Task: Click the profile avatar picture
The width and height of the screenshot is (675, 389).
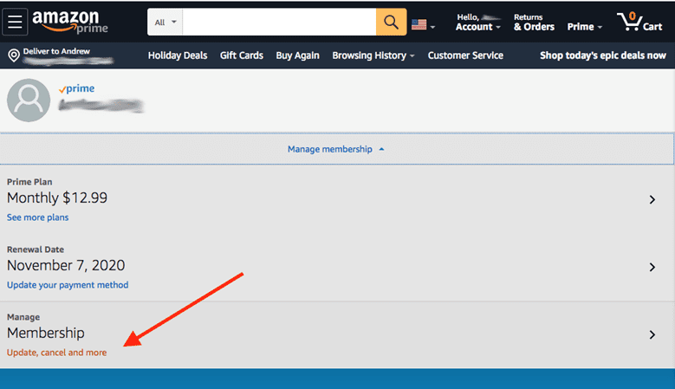Action: click(x=29, y=100)
